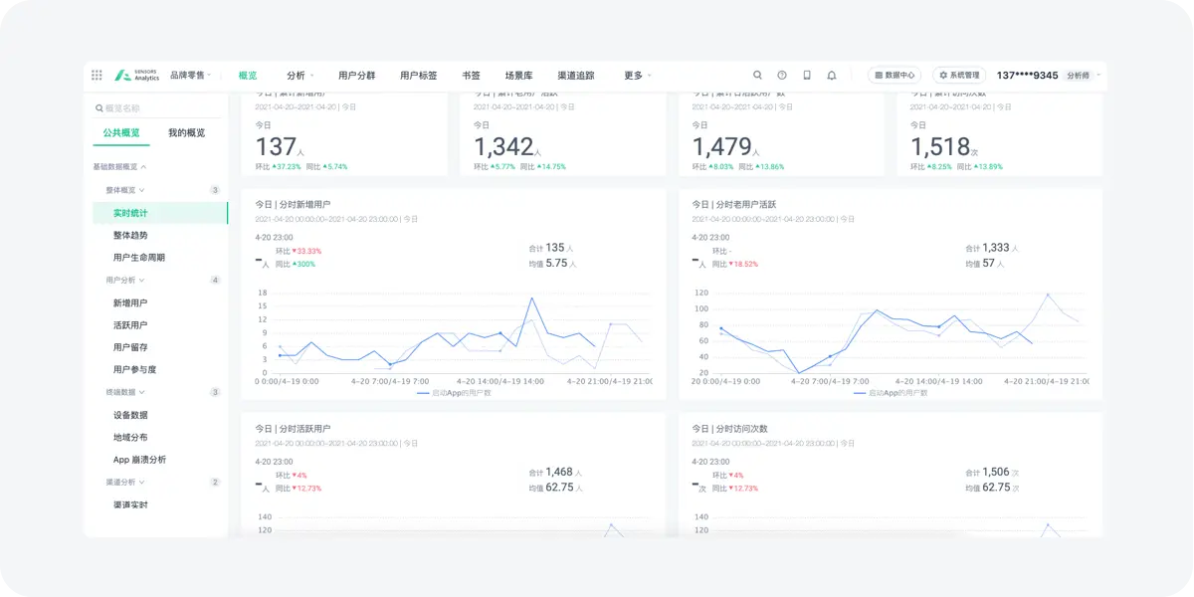Click 合计 1,506 次 in 分时访问次数 chart
The width and height of the screenshot is (1194, 597).
point(992,473)
